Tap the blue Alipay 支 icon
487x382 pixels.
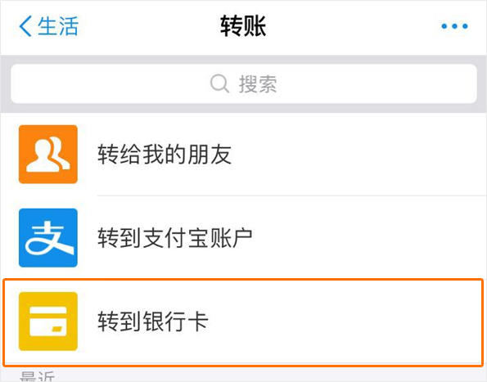tap(48, 238)
